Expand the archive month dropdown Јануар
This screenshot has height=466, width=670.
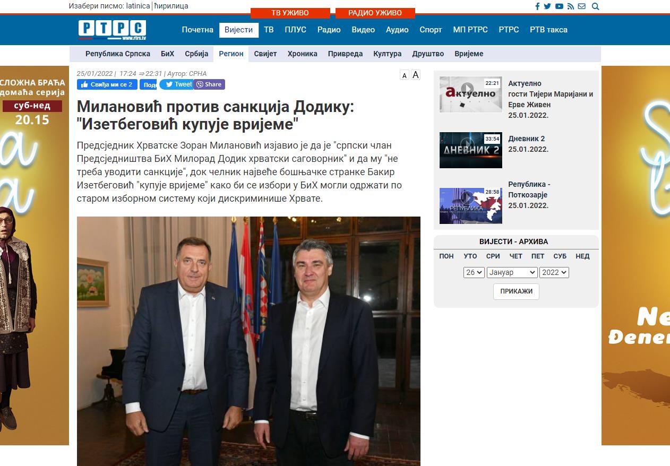pyautogui.click(x=512, y=272)
